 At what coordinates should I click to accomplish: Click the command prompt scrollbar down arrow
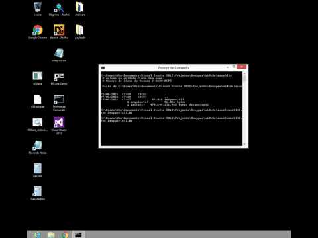click(244, 144)
